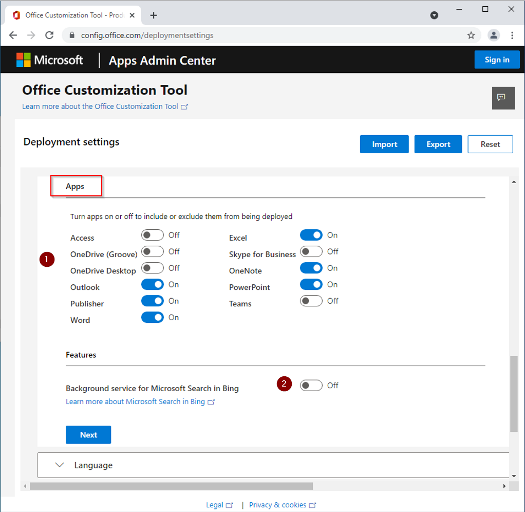The width and height of the screenshot is (525, 512).
Task: Click the Reset button
Action: point(490,144)
